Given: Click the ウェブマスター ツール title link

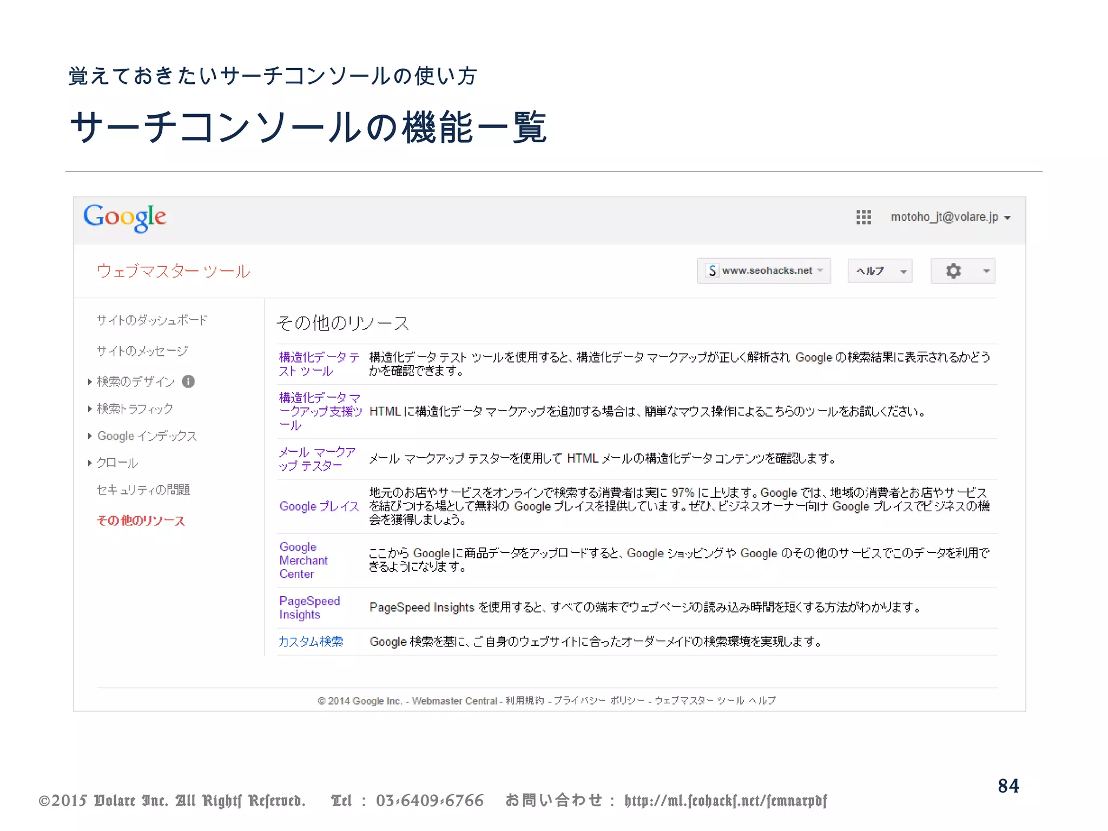Looking at the screenshot, I should [x=173, y=271].
